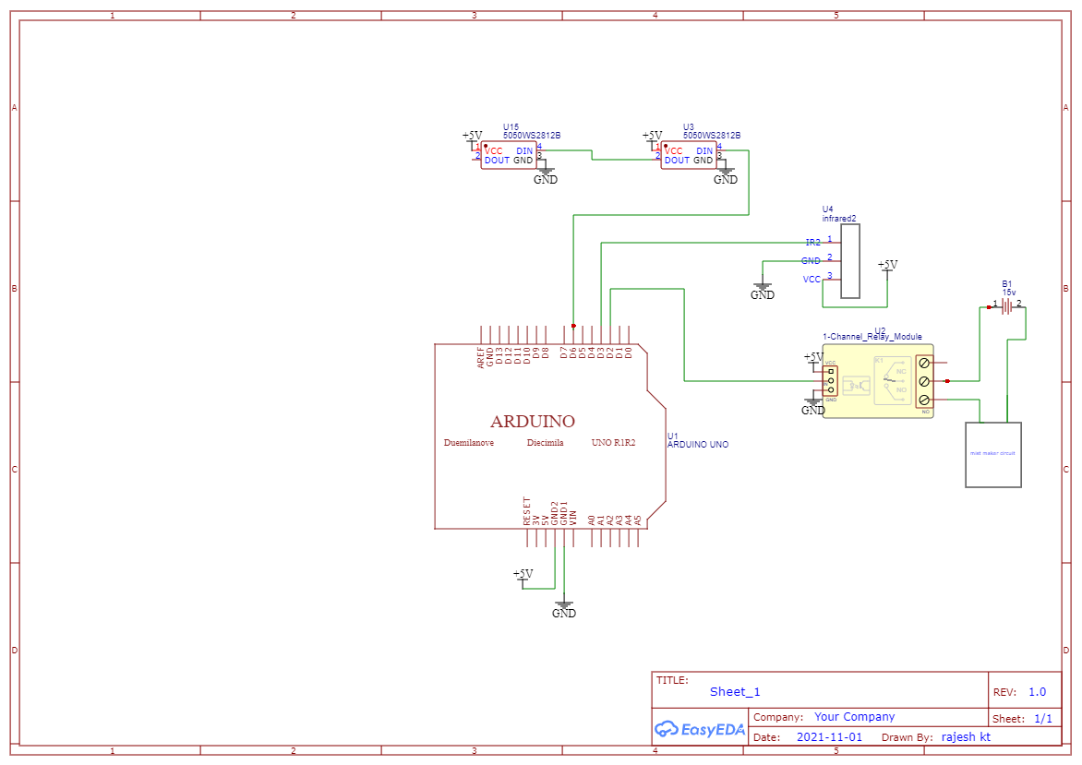Click the 2021-11-01 date value
1082x765 pixels.
[829, 736]
